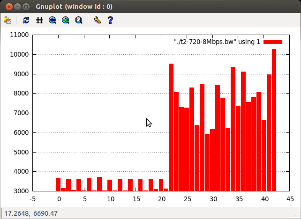Maximize the Gnuplot window
The image size is (301, 219).
26,7
